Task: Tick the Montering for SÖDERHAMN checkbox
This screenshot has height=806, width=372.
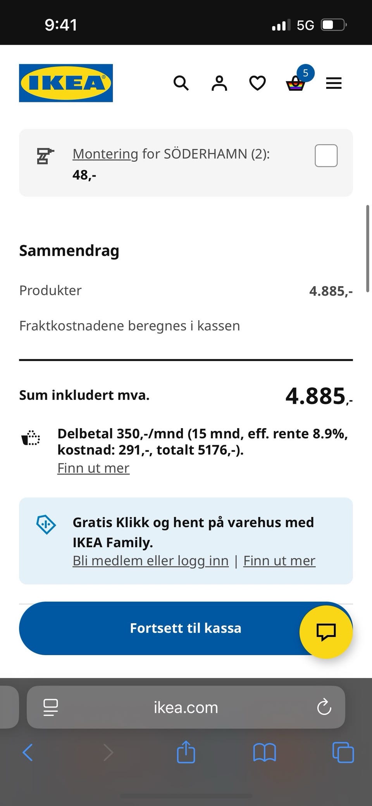Action: coord(326,156)
